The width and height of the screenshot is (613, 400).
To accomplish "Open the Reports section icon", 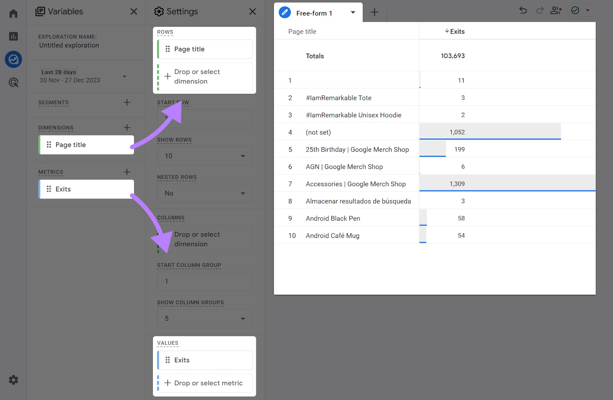I will click(13, 36).
